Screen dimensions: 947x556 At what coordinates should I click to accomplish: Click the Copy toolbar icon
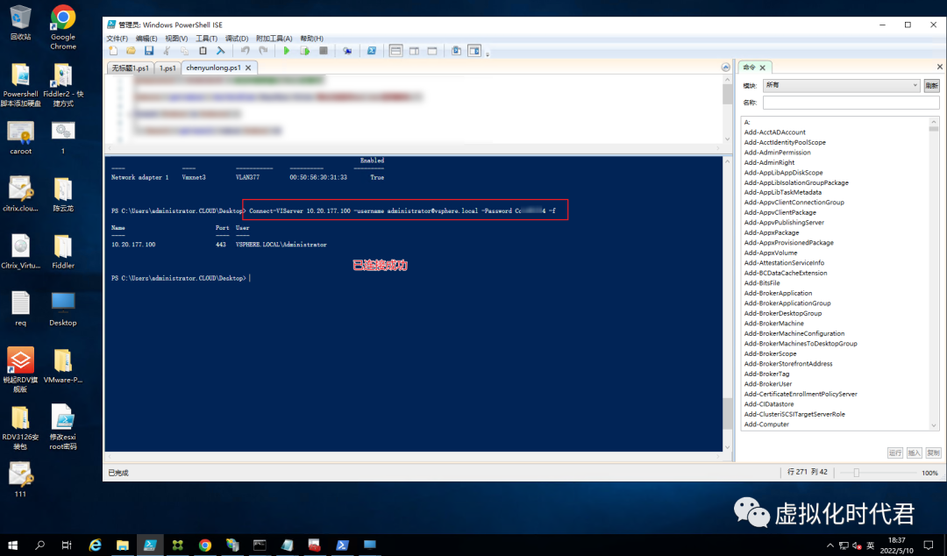click(184, 52)
